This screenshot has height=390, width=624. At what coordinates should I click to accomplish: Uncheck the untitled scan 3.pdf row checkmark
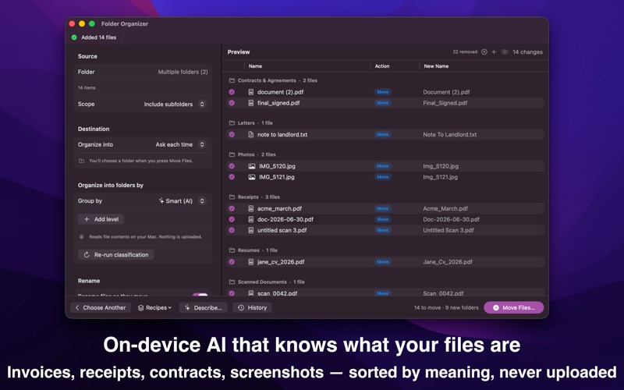(x=232, y=230)
